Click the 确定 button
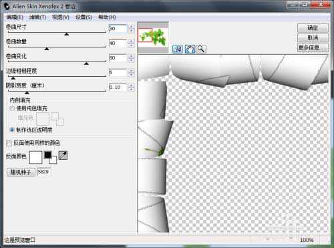Viewport: 334px width, 248px height. pyautogui.click(x=313, y=28)
